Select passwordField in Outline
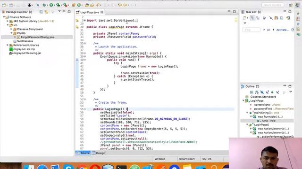 (x=271, y=109)
